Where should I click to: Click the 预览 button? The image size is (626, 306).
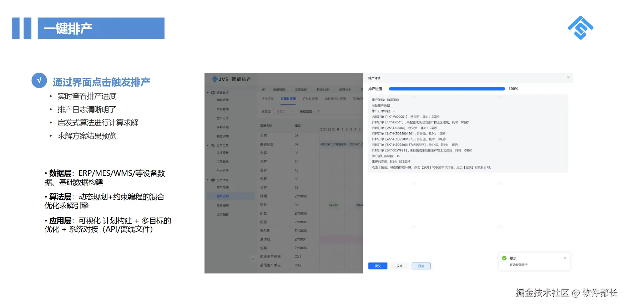421,266
